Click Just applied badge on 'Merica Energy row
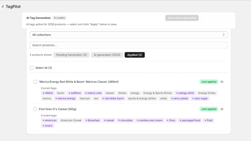 (x=209, y=82)
